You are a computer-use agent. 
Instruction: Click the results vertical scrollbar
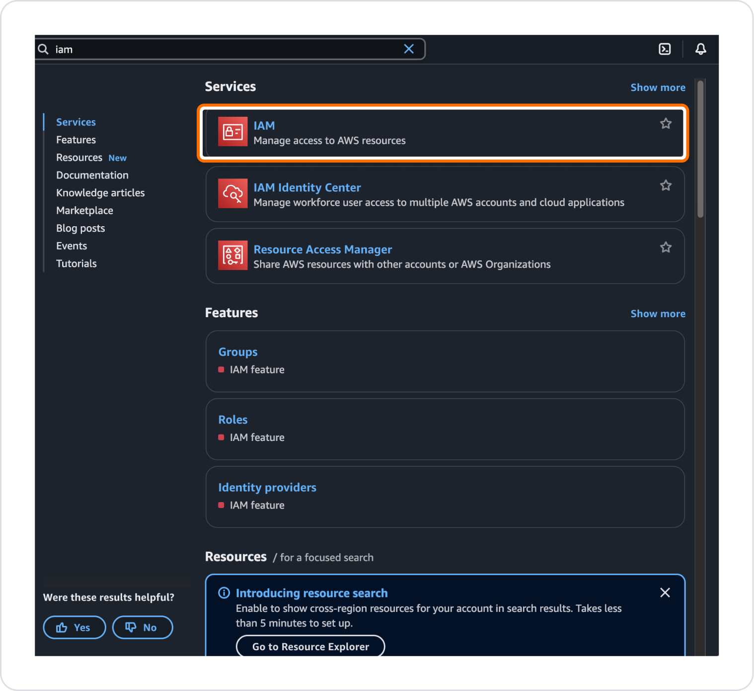pos(700,149)
